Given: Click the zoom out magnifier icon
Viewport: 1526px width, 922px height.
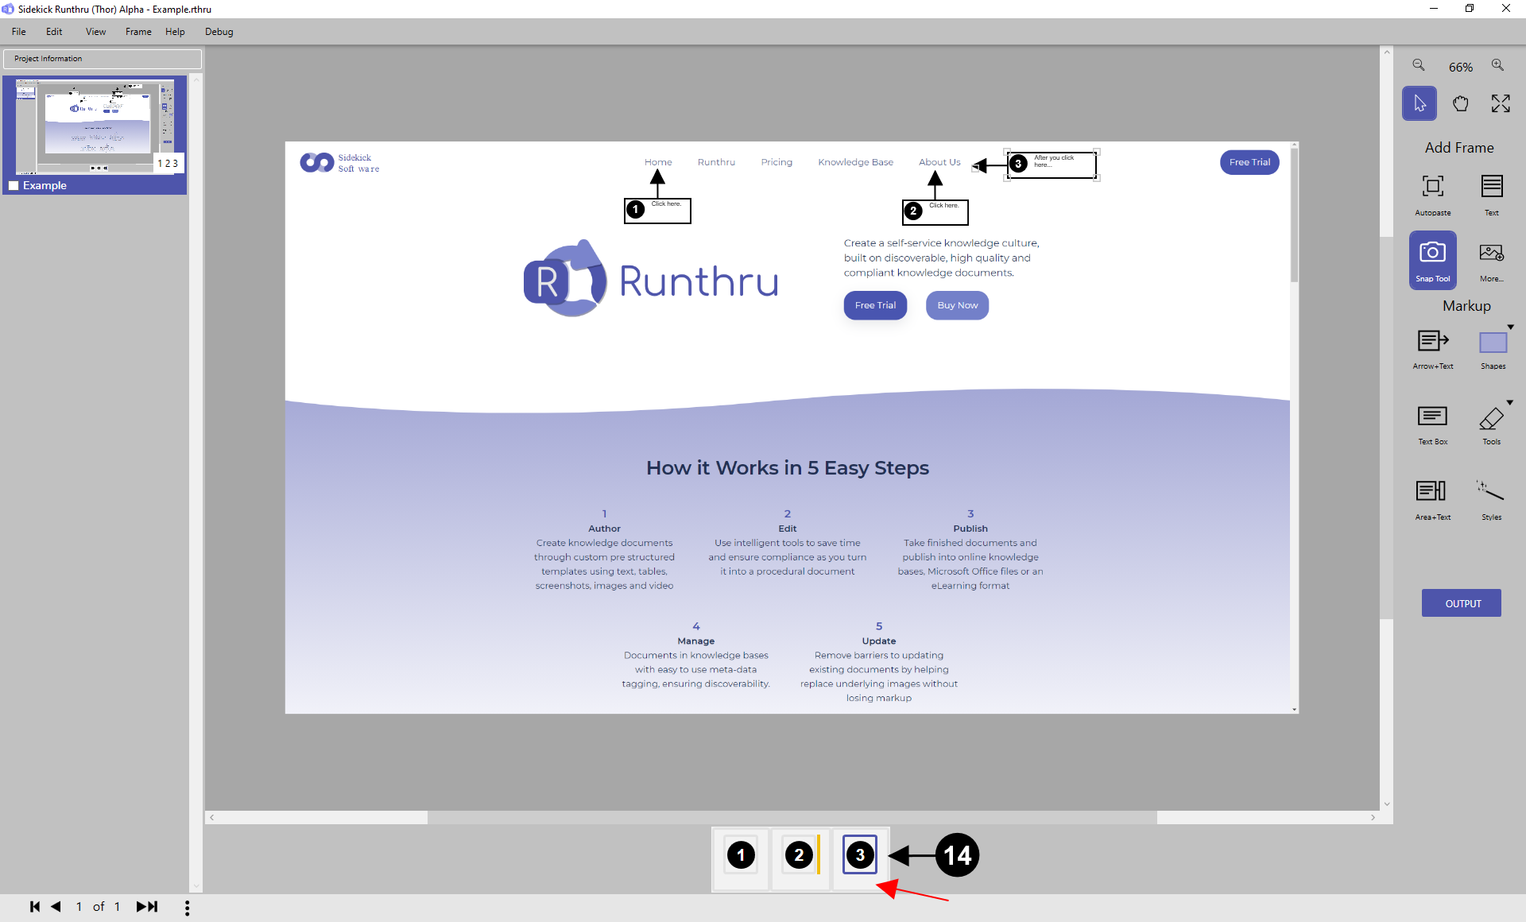Looking at the screenshot, I should coord(1419,66).
